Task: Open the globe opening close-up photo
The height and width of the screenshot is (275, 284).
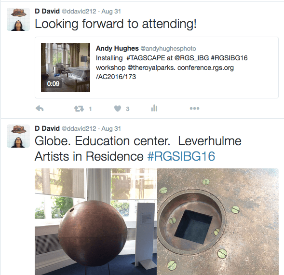Action: 218,222
